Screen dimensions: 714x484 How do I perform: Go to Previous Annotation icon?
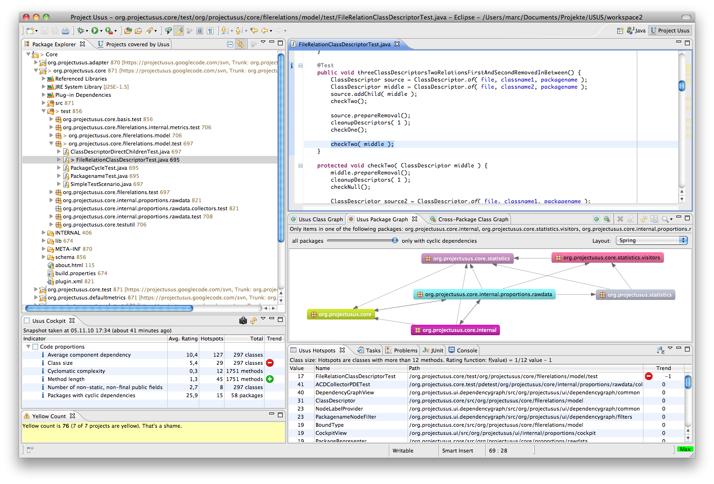tap(239, 31)
